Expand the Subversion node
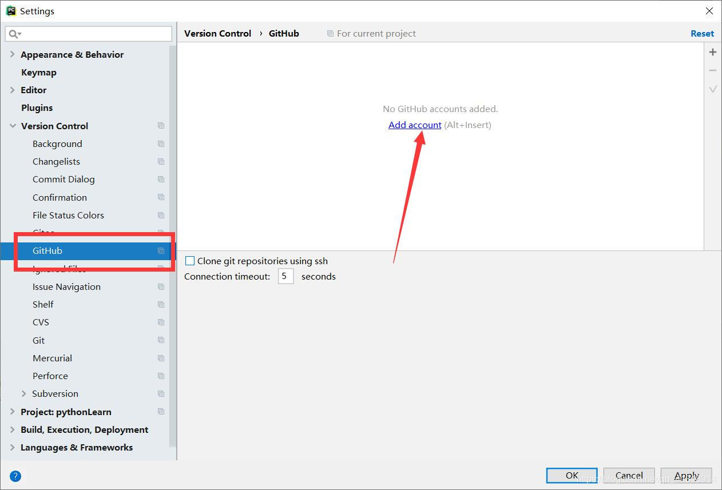722x490 pixels. pyautogui.click(x=23, y=393)
